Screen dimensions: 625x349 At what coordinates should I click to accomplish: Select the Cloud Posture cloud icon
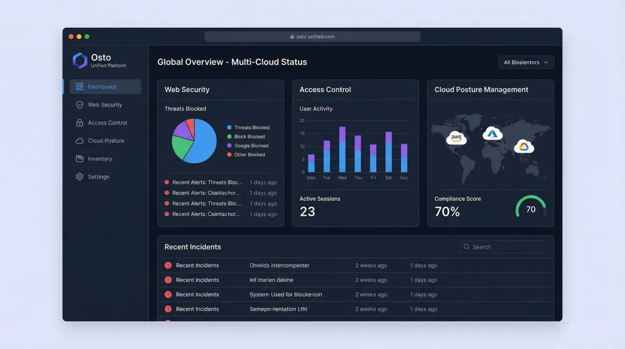(79, 141)
